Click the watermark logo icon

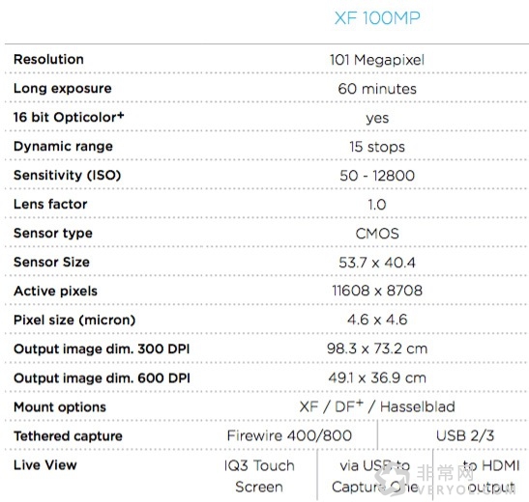tap(393, 477)
